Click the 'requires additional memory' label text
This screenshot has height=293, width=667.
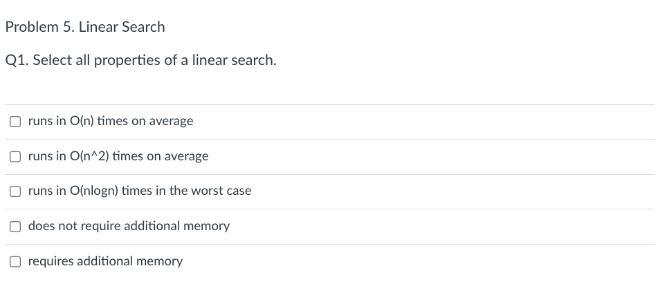click(105, 261)
